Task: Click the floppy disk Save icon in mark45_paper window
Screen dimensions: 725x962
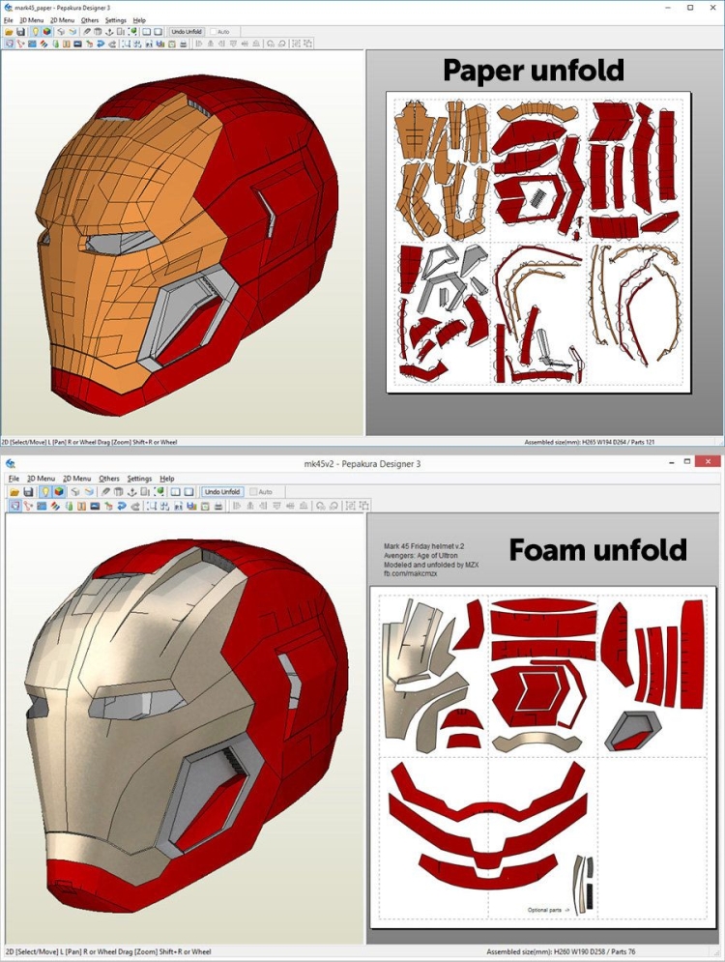Action: (x=20, y=32)
